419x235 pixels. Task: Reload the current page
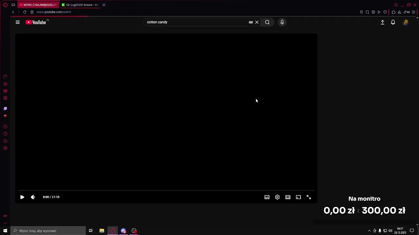click(x=25, y=12)
